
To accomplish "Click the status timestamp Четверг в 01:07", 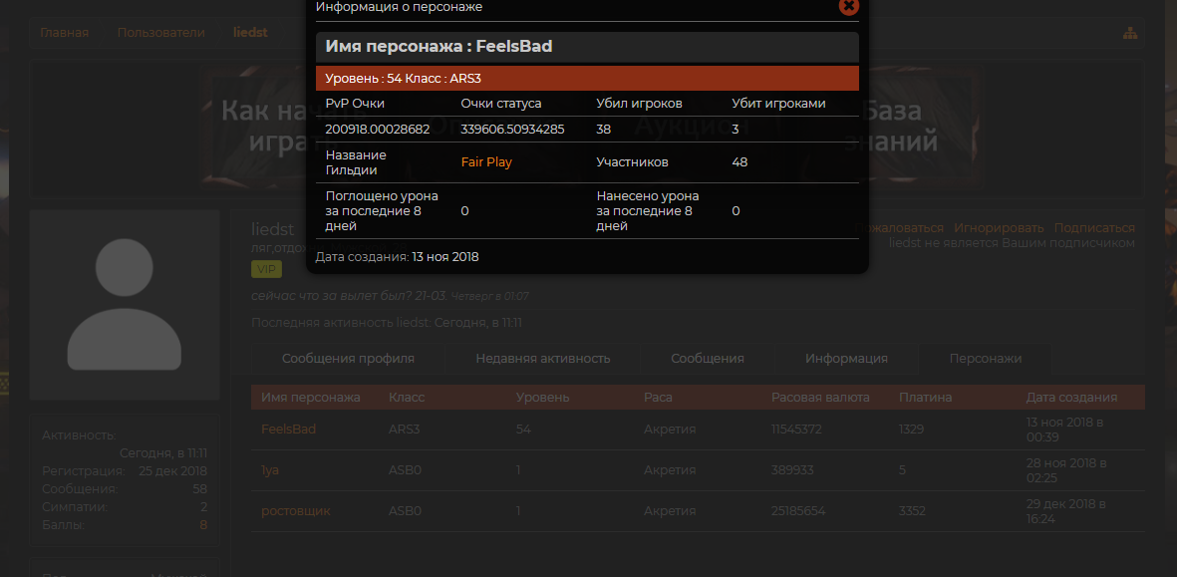I will click(x=490, y=297).
